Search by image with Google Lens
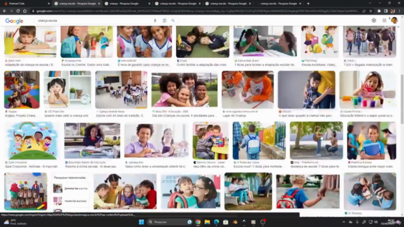 (164, 21)
